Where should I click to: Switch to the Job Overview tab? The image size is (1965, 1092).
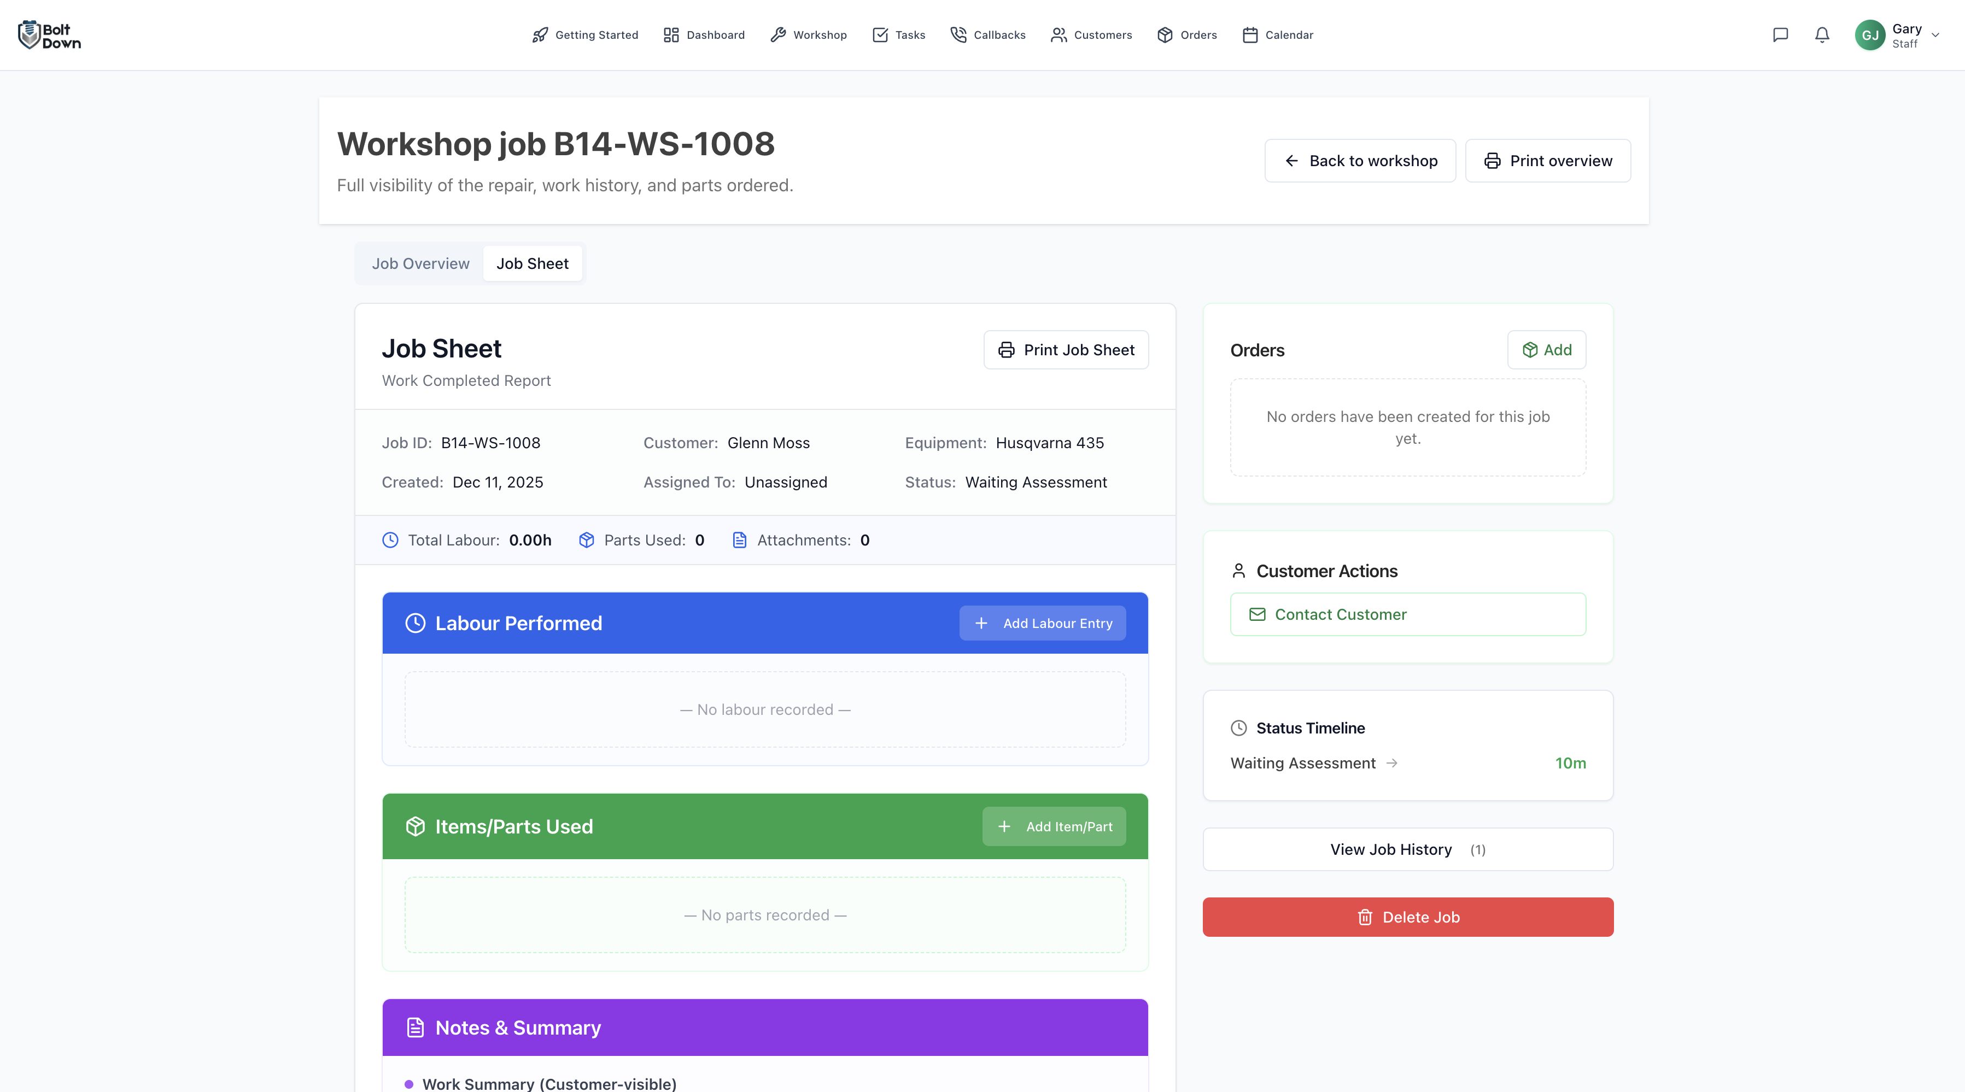(x=420, y=264)
